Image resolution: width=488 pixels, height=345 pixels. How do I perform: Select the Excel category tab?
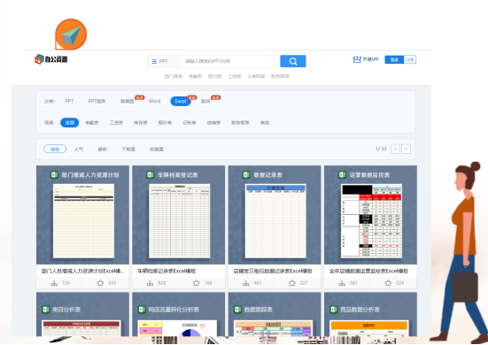pyautogui.click(x=181, y=101)
